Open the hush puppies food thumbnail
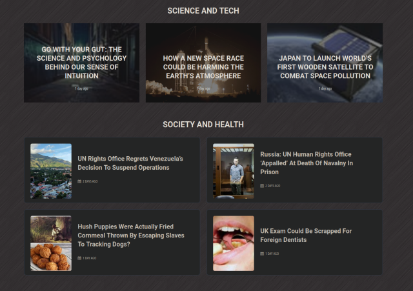 click(51, 243)
